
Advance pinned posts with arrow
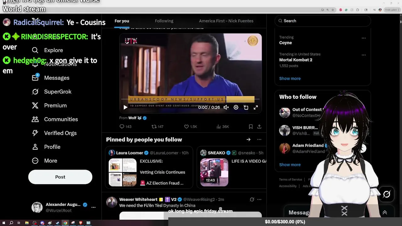248,139
